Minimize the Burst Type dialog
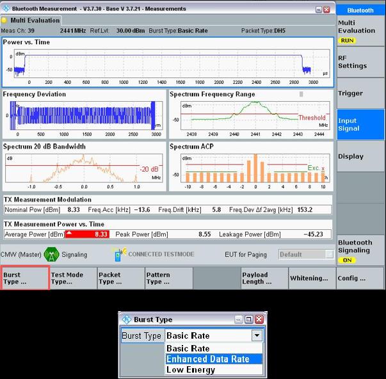 click(x=238, y=319)
